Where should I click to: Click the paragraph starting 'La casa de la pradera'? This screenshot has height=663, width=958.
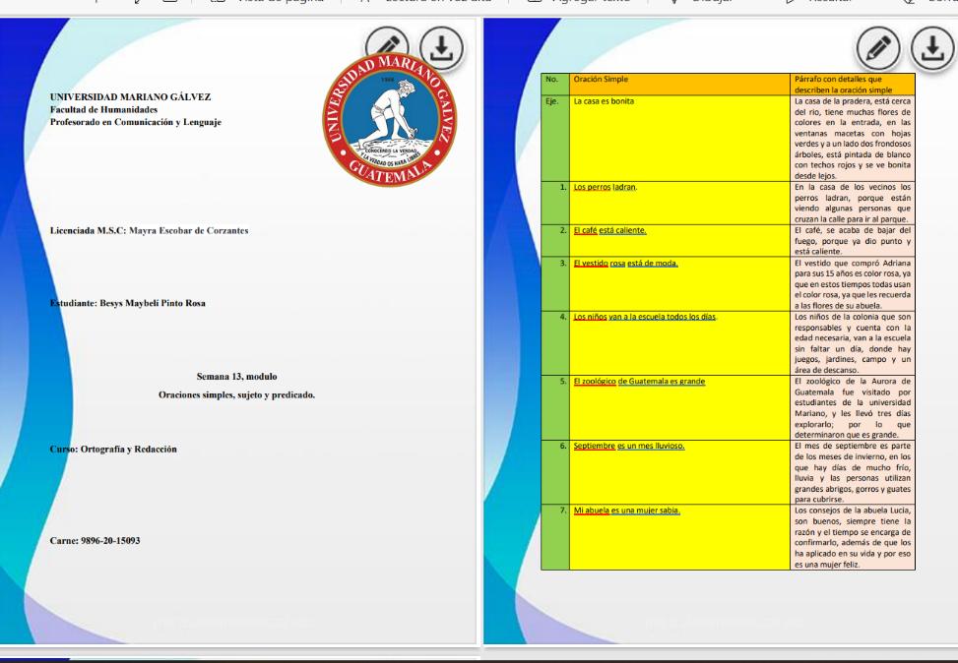tap(853, 138)
